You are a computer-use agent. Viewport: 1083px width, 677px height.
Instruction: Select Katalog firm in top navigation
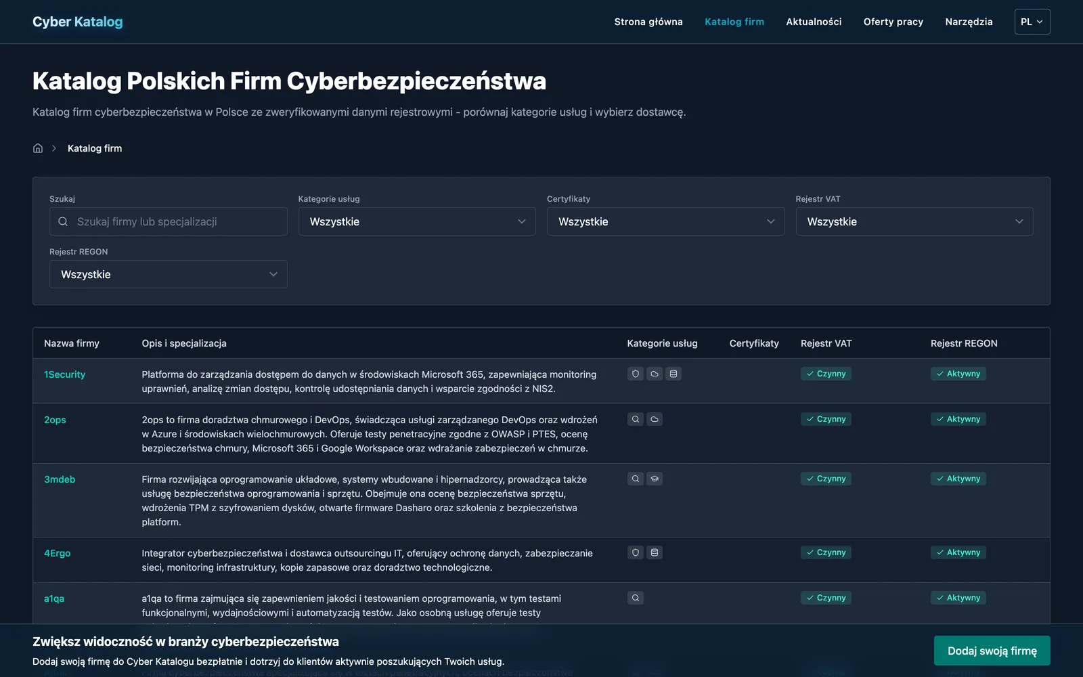[x=734, y=22]
